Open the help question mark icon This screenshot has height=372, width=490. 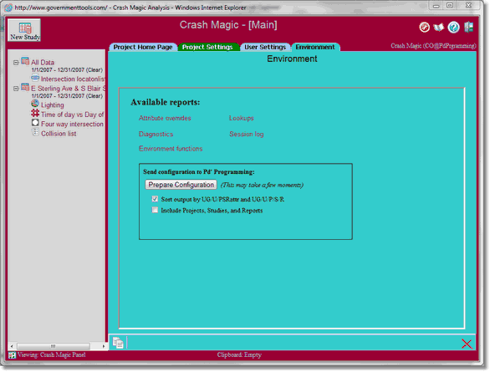453,28
